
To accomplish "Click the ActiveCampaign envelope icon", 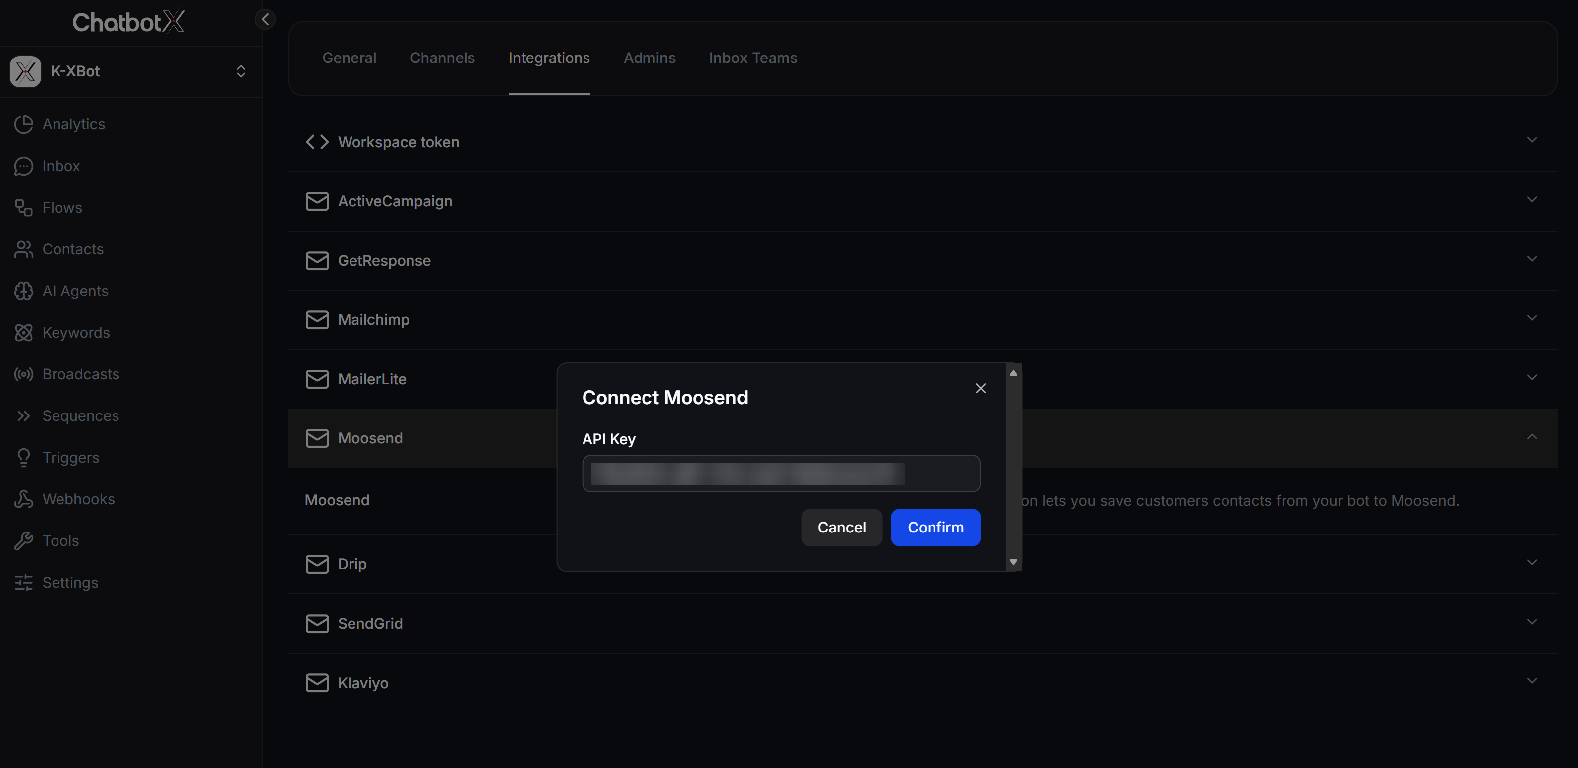I will point(317,201).
